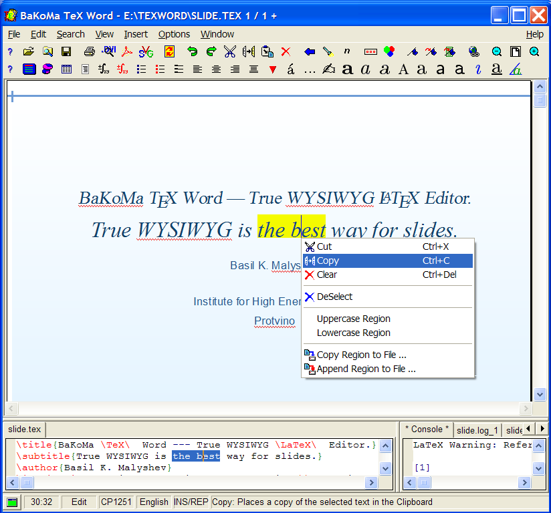Click the scissors Cut toolbar icon

click(x=230, y=51)
